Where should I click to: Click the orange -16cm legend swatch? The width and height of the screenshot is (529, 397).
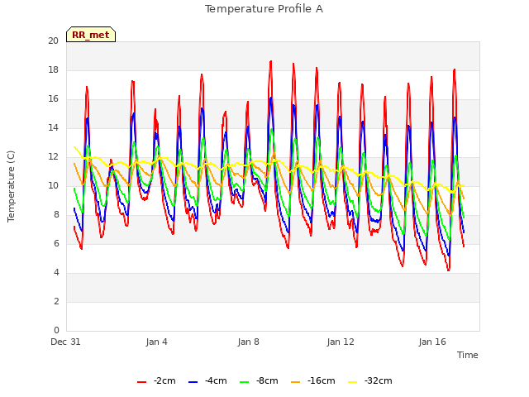coord(296,382)
